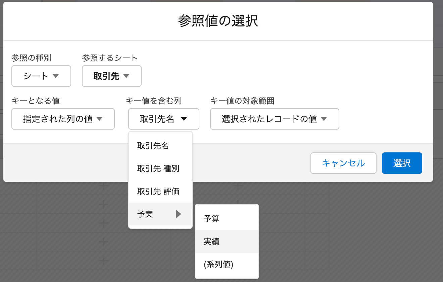Select 予算 in the 予実 submenu
Screen dimensions: 443x282
tap(211, 219)
